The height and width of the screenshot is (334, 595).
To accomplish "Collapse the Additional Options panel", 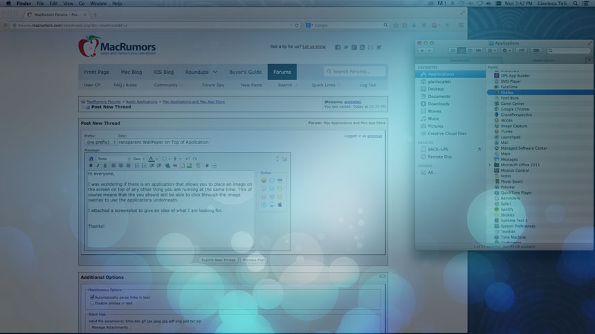I will click(383, 277).
